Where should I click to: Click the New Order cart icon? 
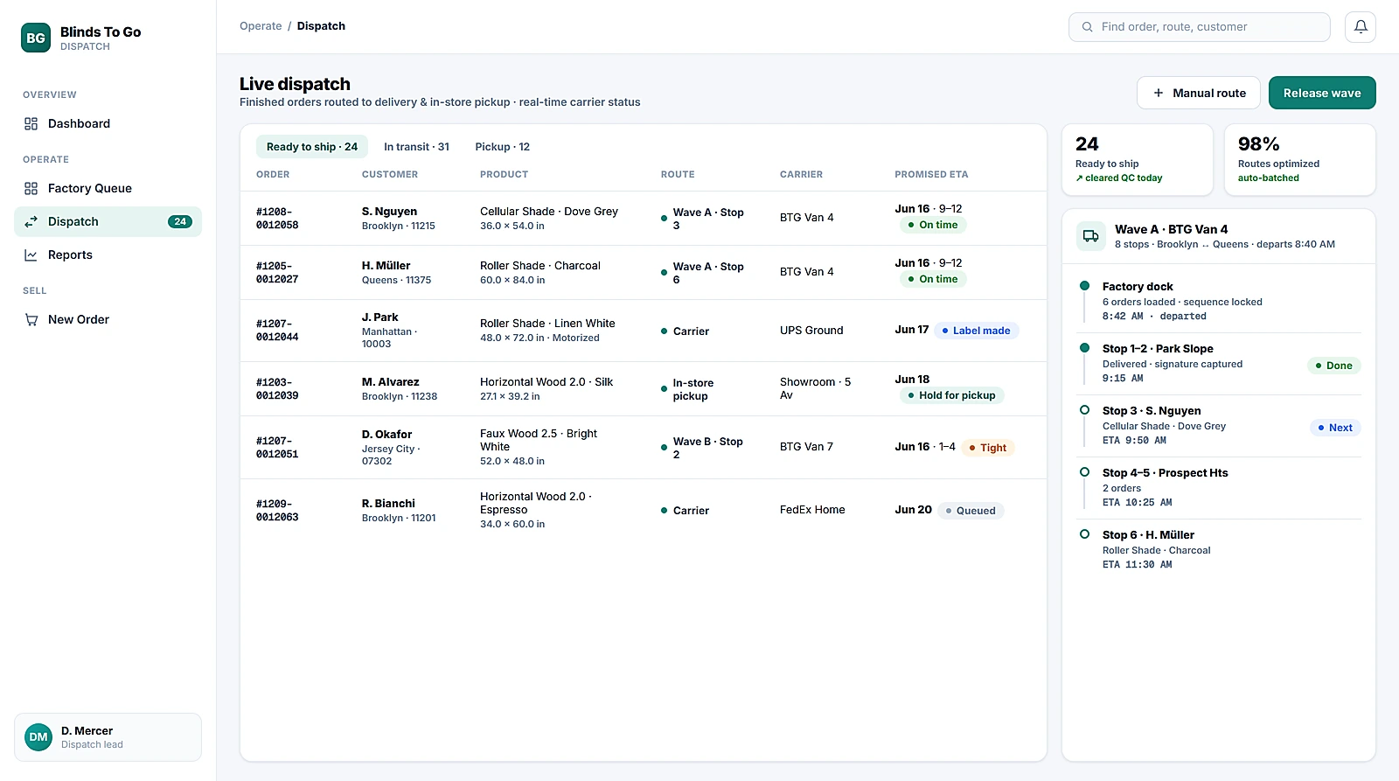31,320
